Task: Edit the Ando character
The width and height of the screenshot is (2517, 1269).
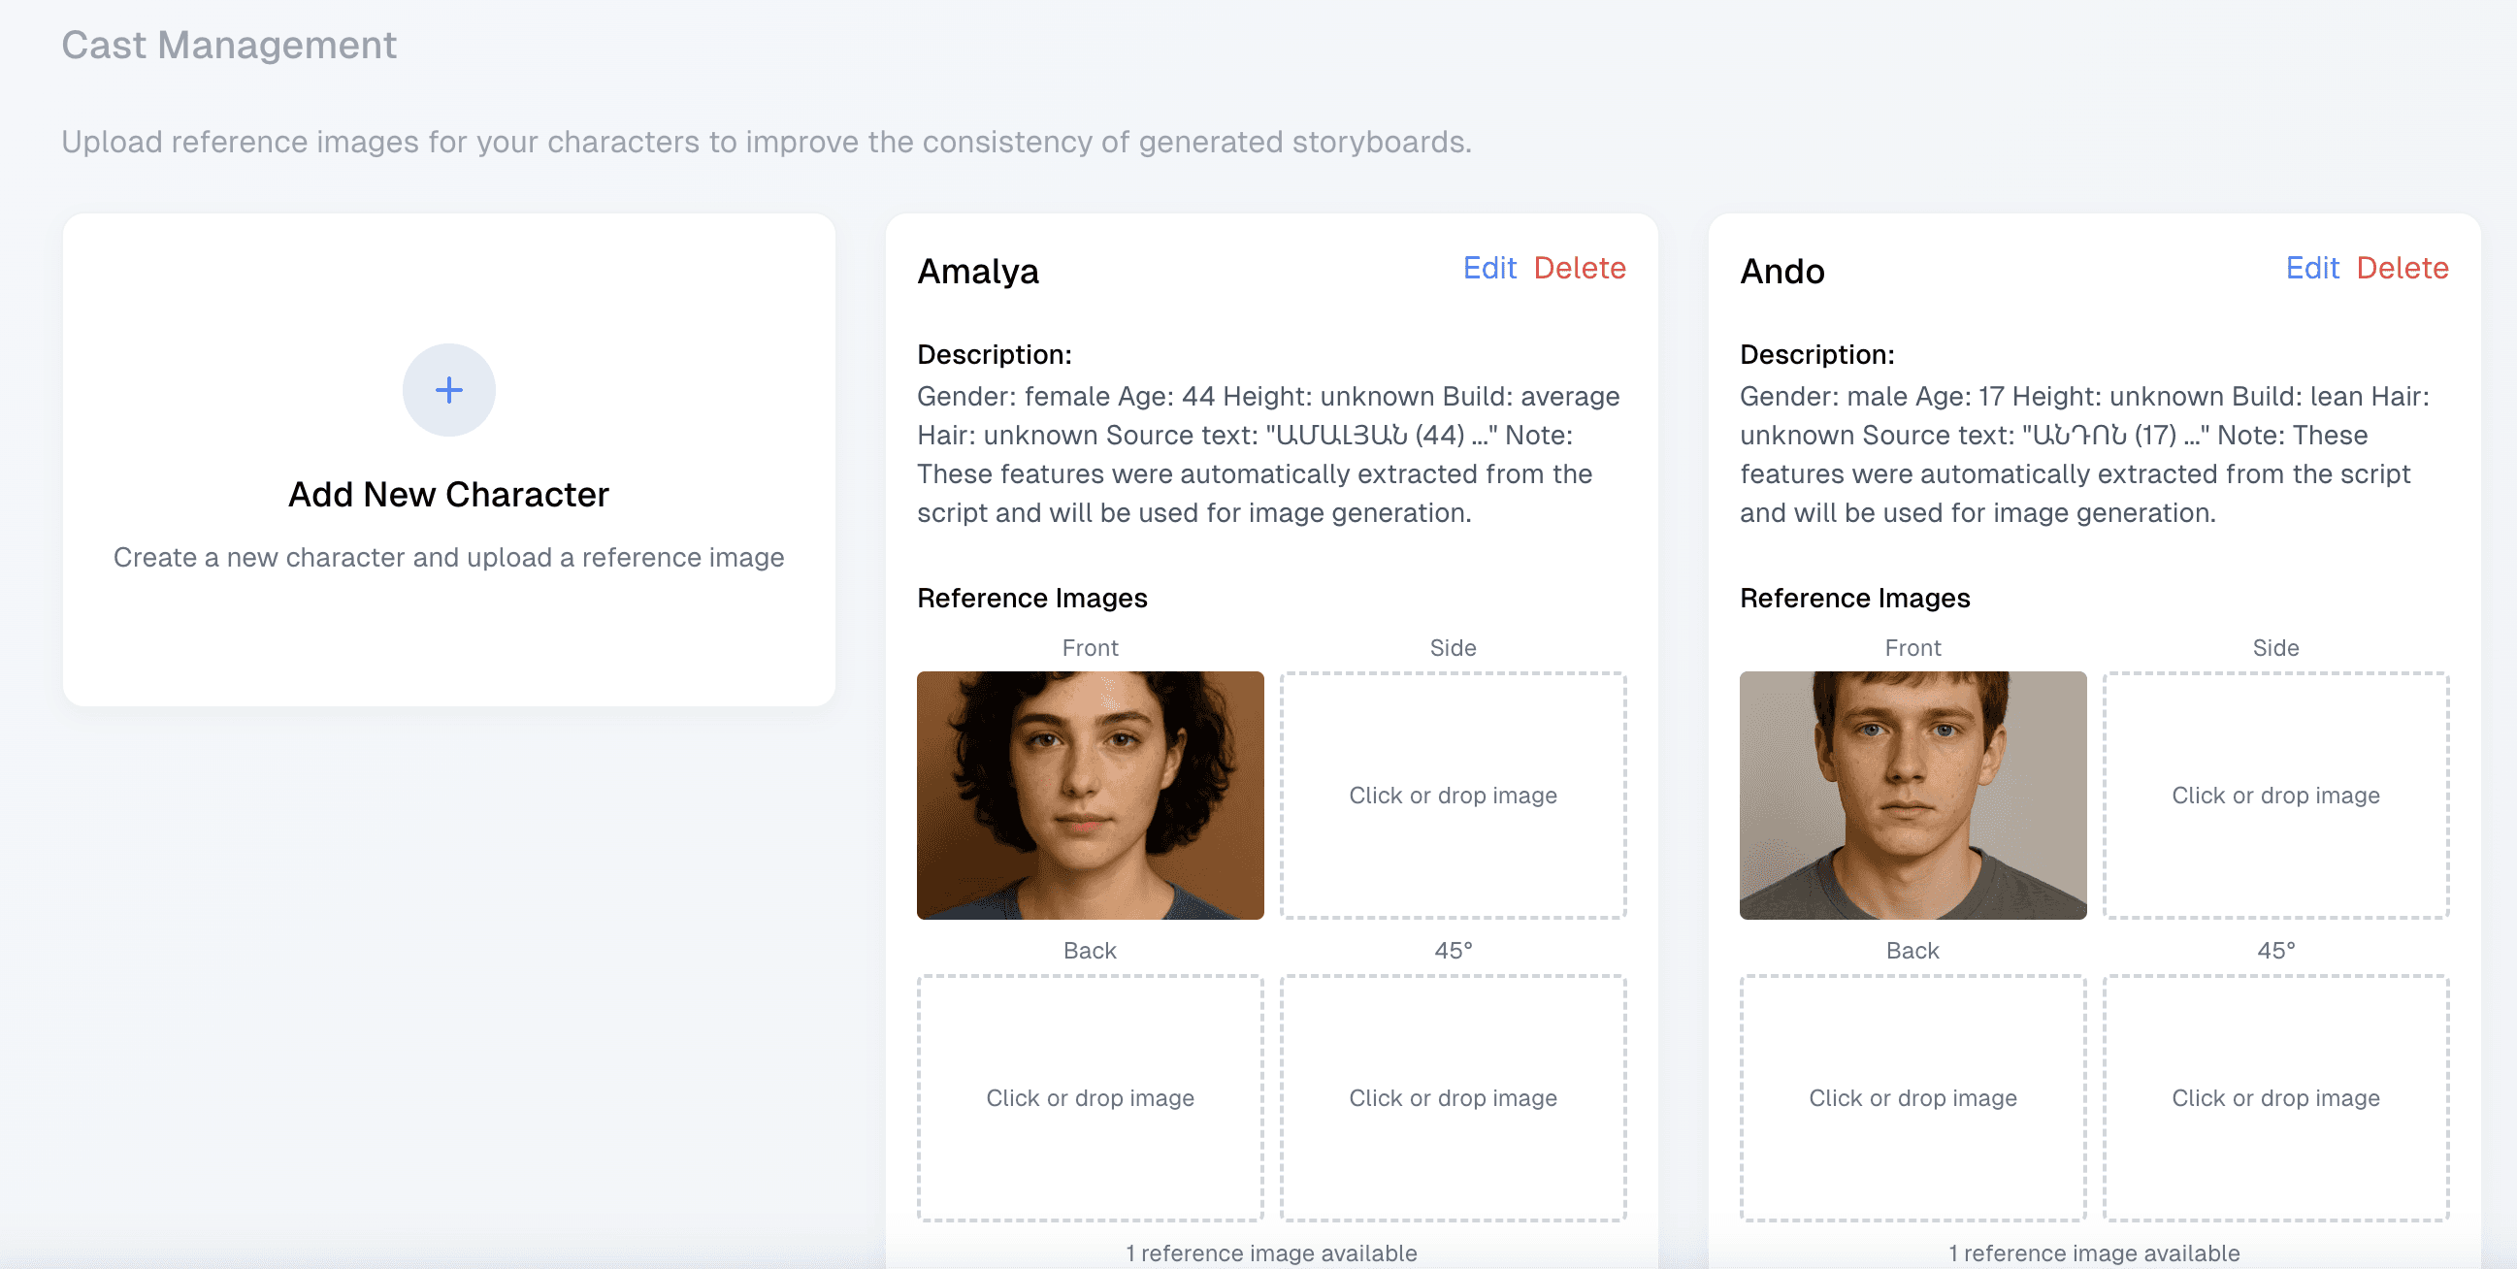Action: tap(2311, 268)
